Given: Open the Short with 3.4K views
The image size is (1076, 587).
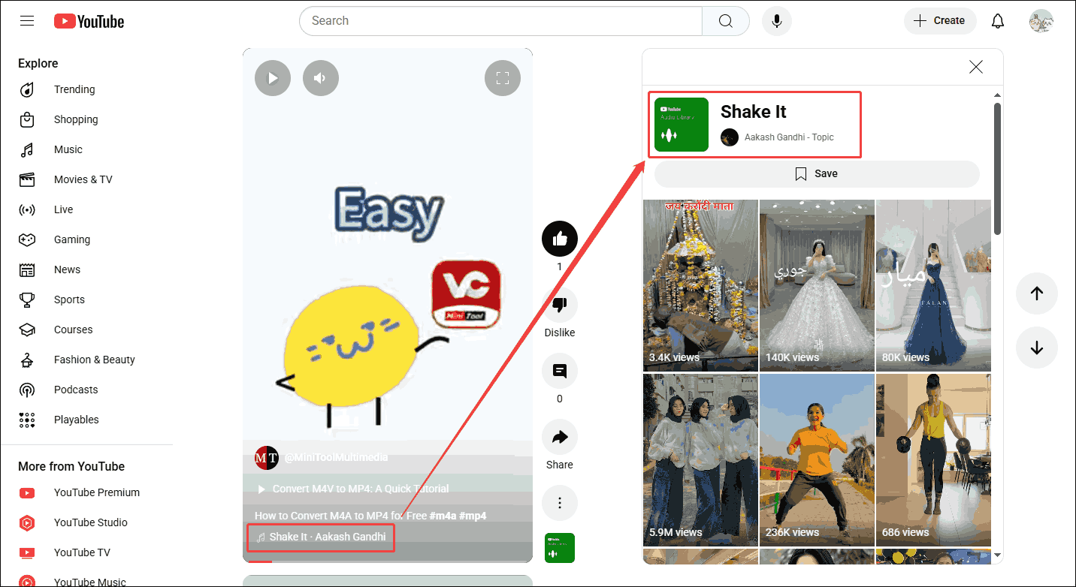Looking at the screenshot, I should point(701,285).
